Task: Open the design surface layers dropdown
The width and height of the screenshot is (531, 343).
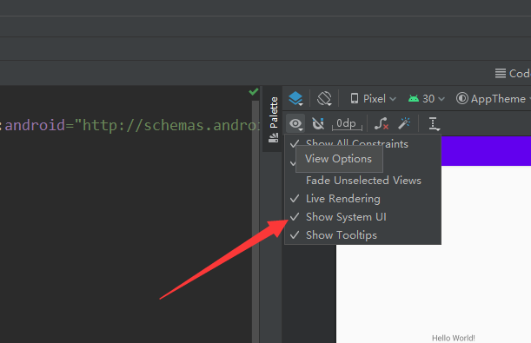Action: click(296, 99)
